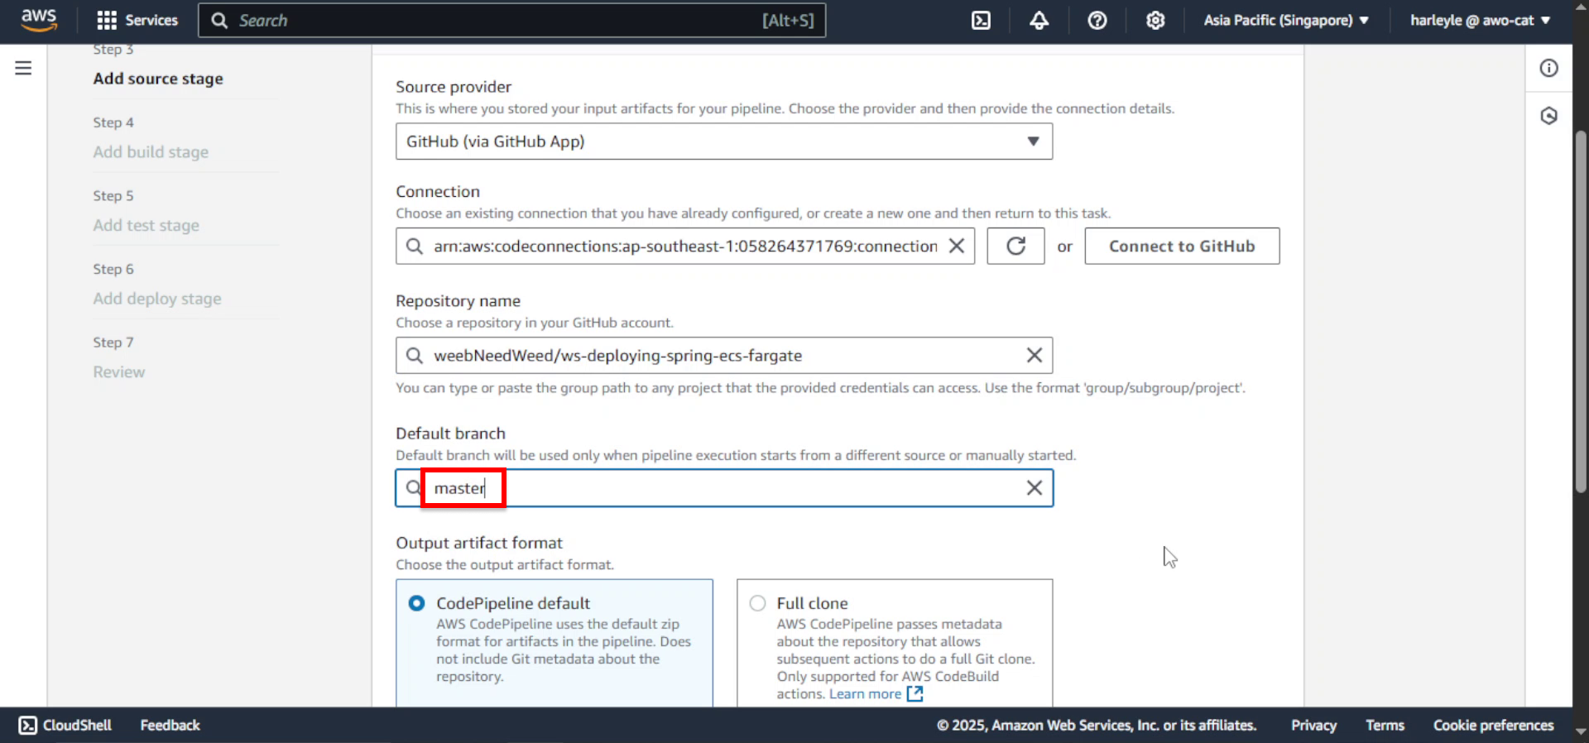Expand the Asia Pacific (Singapore) region dropdown

(x=1286, y=20)
